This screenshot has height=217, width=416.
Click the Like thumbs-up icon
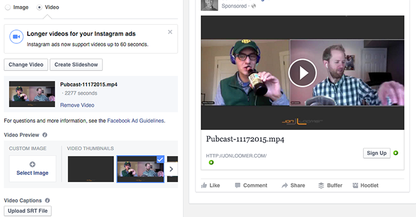tap(204, 185)
